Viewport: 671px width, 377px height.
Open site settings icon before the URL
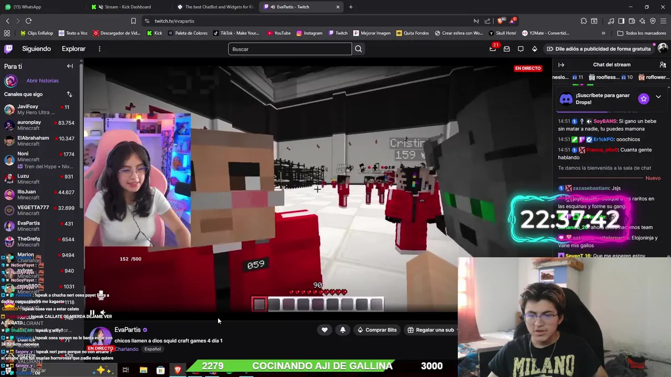pos(147,21)
